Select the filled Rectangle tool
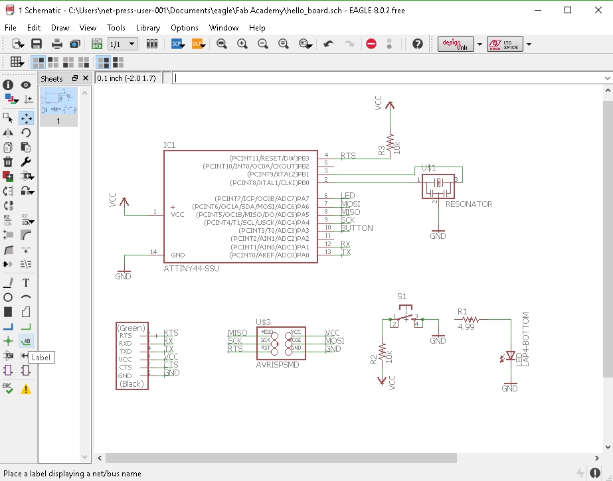Viewport: 613px width, 481px height. (8, 312)
